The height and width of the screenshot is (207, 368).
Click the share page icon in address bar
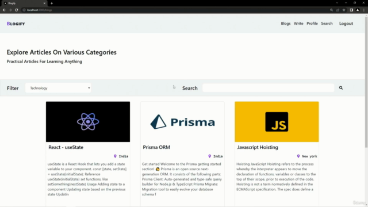338,10
